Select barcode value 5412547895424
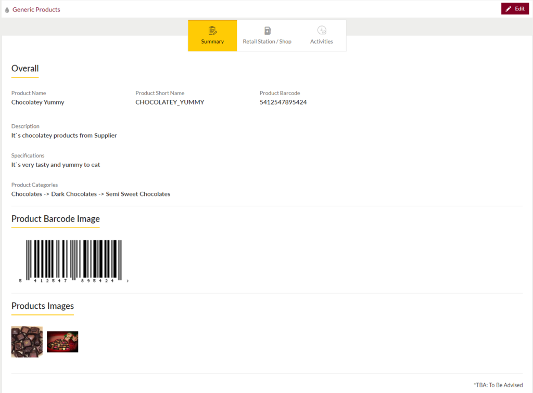The image size is (533, 393). pyautogui.click(x=283, y=102)
